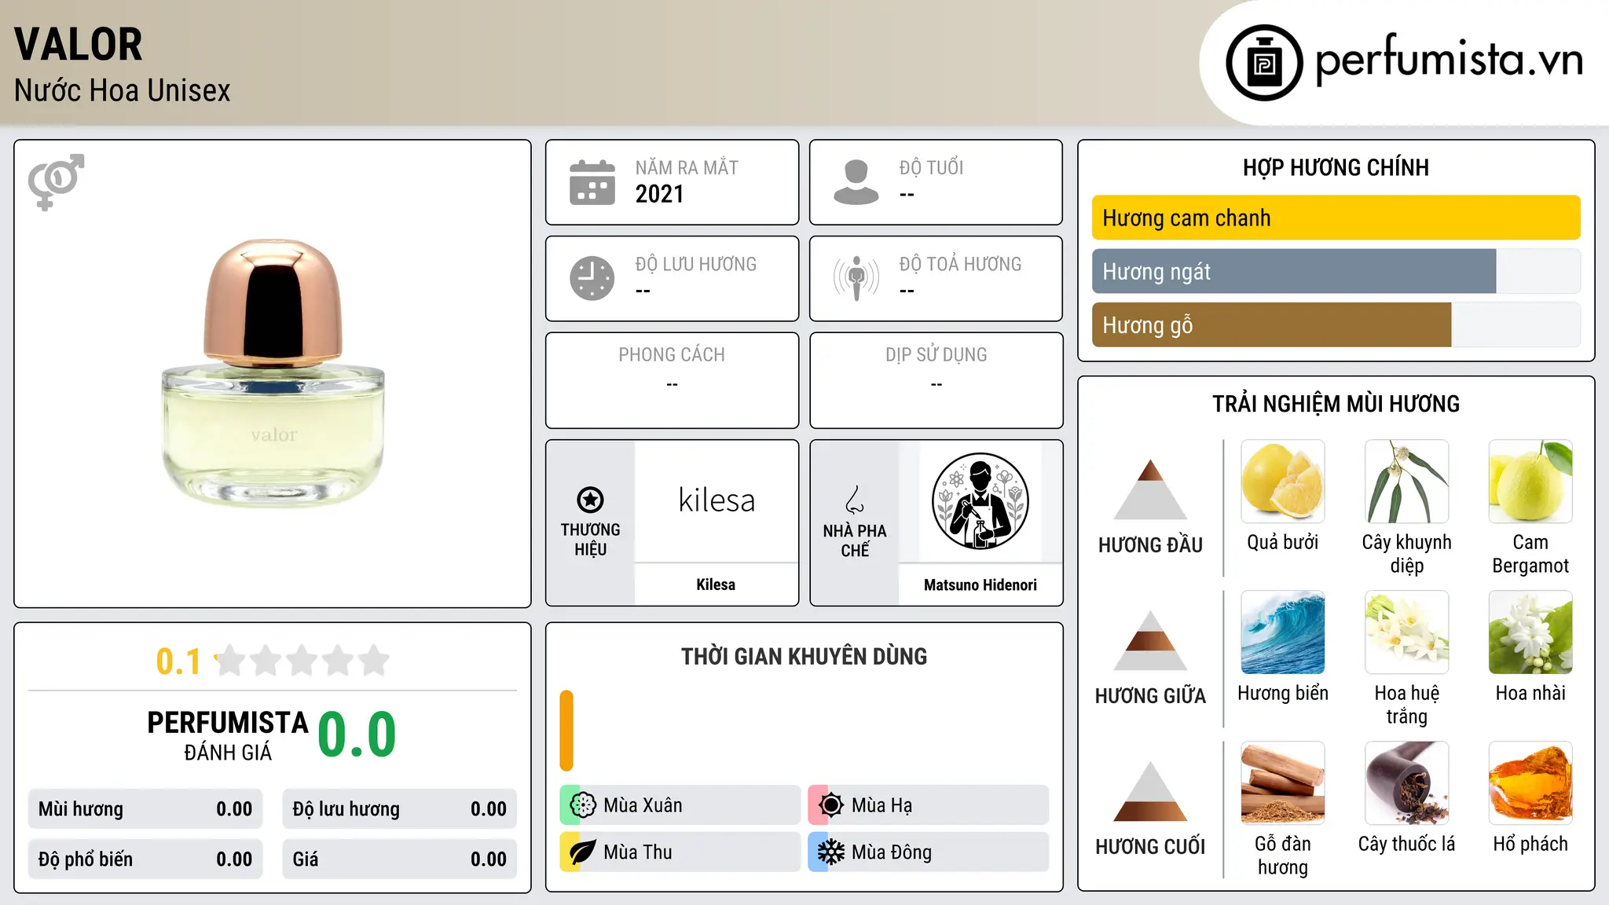Click the eucalyptus note image
This screenshot has width=1609, height=905.
[x=1406, y=482]
